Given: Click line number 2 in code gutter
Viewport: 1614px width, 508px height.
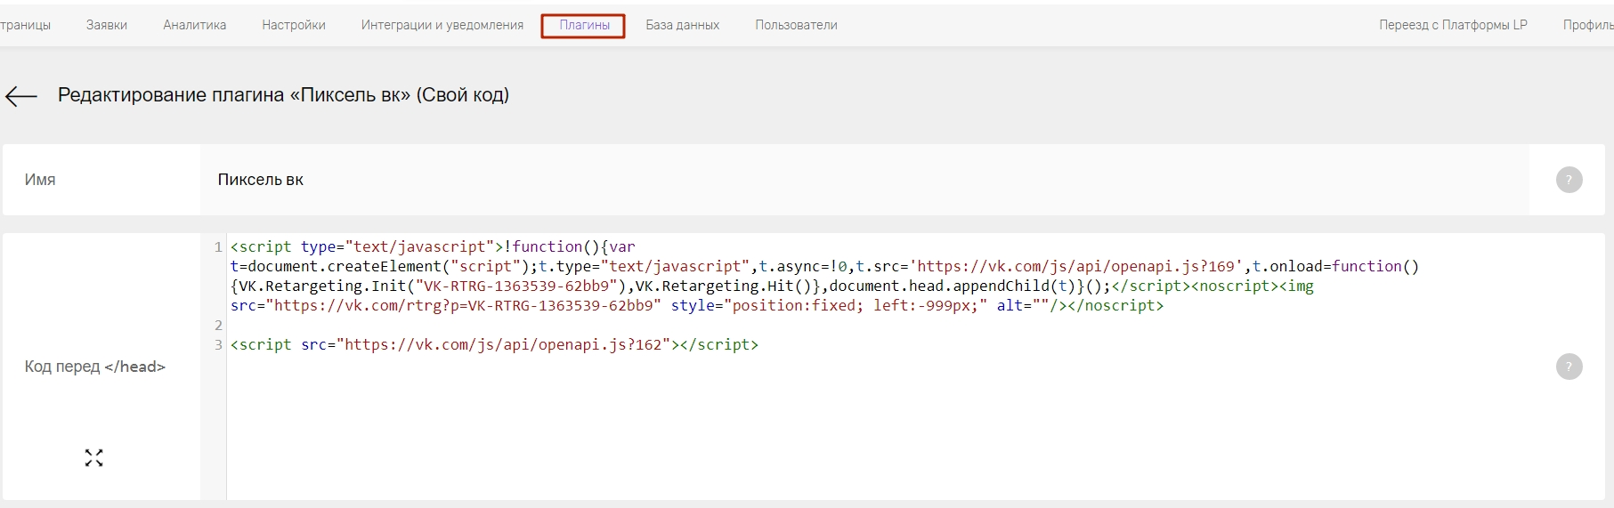Looking at the screenshot, I should [218, 325].
